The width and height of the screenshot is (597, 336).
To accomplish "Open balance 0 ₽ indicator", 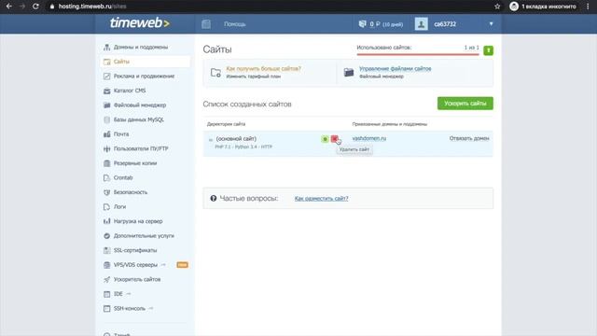I will [x=381, y=24].
